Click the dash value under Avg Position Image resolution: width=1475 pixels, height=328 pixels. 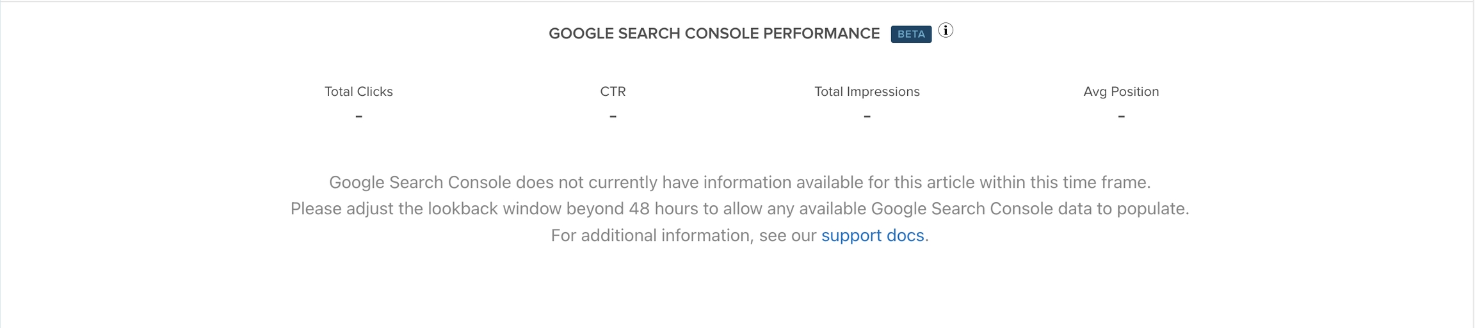(x=1121, y=116)
